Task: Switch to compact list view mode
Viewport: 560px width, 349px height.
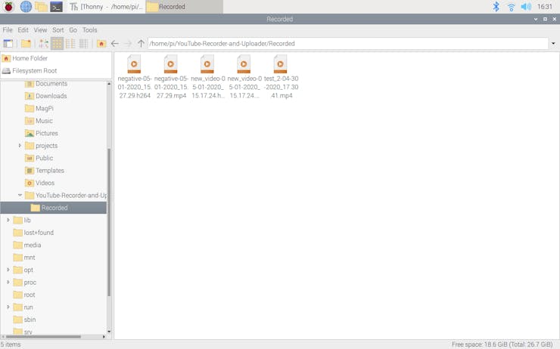Action: pos(70,44)
